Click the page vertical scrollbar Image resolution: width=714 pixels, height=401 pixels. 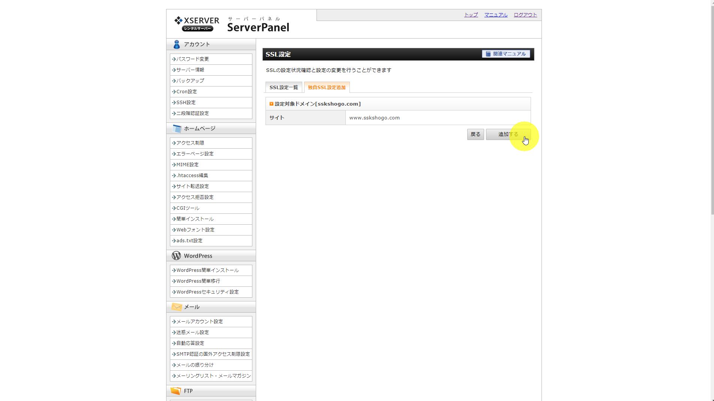[712, 112]
